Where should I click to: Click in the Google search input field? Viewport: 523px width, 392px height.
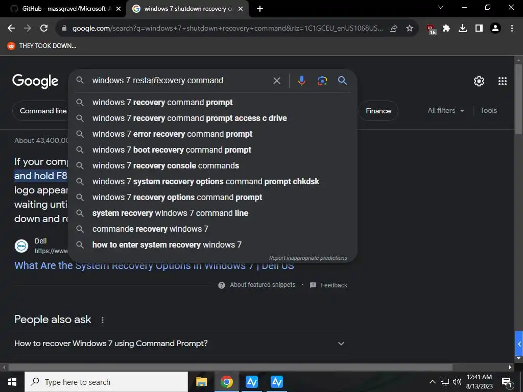pyautogui.click(x=180, y=81)
